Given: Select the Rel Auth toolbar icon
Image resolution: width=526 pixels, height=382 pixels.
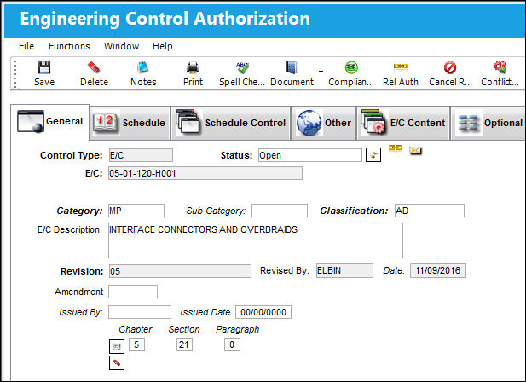Looking at the screenshot, I should [401, 73].
